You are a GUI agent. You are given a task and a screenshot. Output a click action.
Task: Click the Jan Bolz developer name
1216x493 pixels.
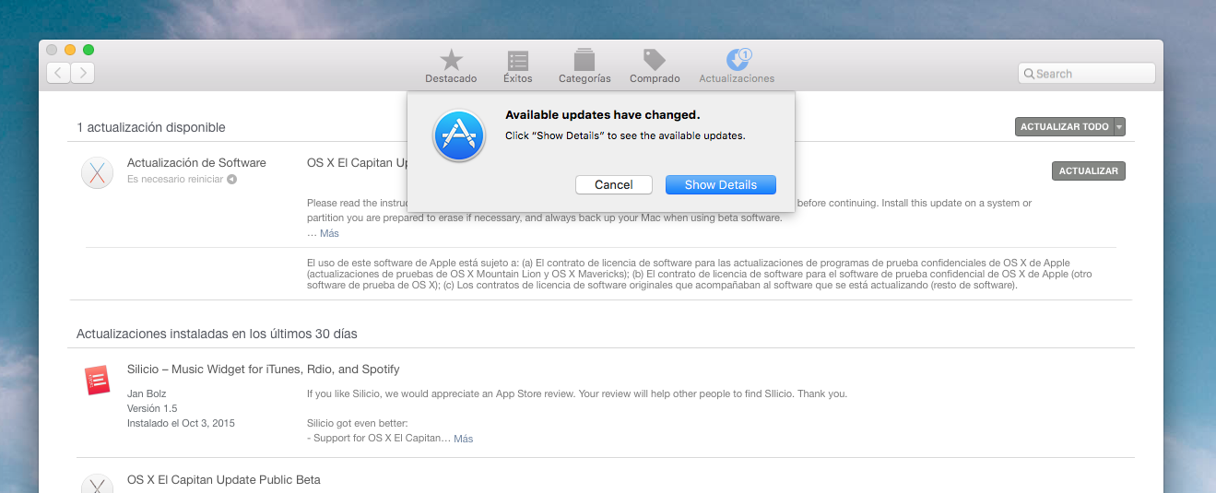coord(147,393)
